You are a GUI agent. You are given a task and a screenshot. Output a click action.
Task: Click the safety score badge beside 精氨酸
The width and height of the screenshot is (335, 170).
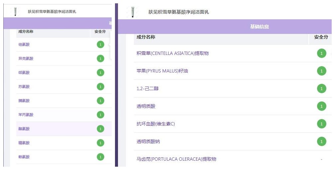(100, 143)
